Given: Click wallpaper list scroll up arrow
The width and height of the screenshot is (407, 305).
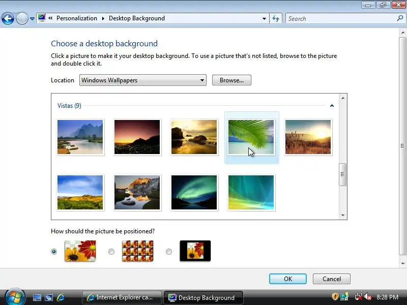Looking at the screenshot, I should pos(343,98).
